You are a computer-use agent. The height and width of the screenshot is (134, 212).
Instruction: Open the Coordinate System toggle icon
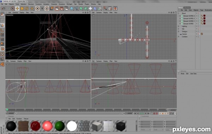(52, 8)
